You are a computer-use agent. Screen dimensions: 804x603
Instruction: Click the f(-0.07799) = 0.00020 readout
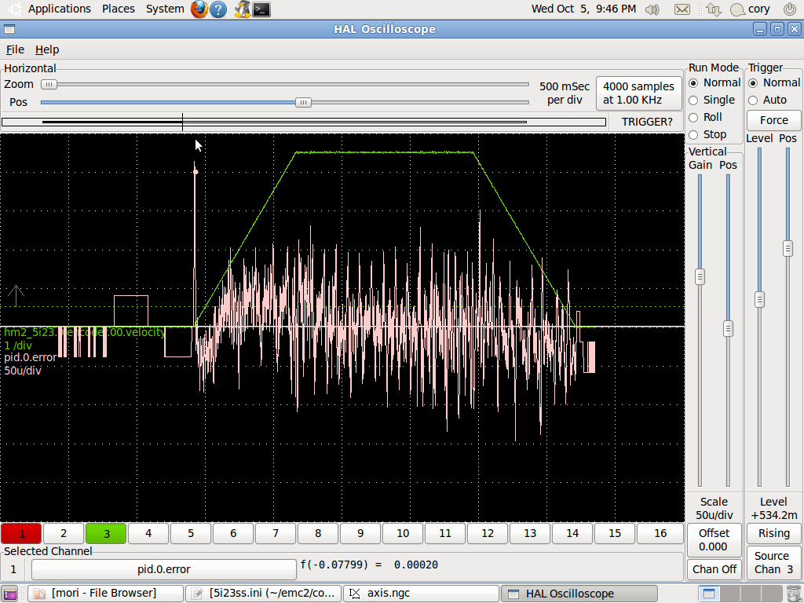click(369, 565)
